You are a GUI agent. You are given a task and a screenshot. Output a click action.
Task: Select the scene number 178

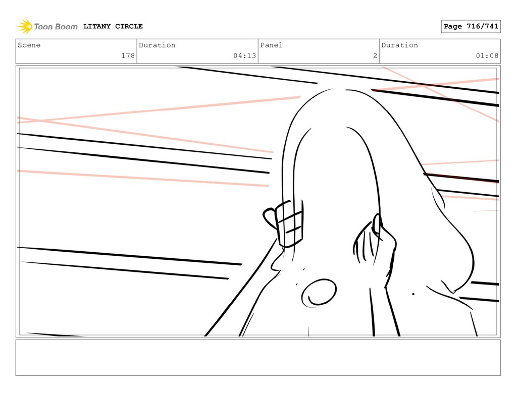(128, 55)
